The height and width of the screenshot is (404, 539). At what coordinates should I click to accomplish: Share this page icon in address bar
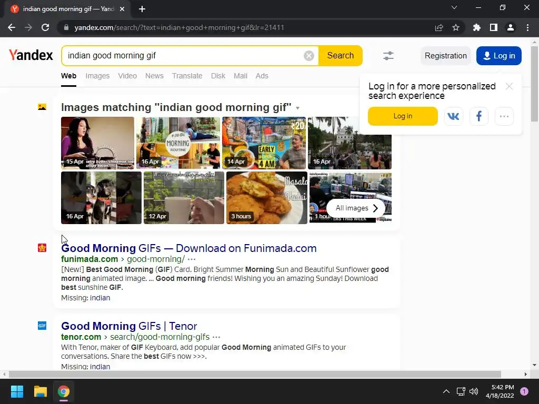coord(439,27)
